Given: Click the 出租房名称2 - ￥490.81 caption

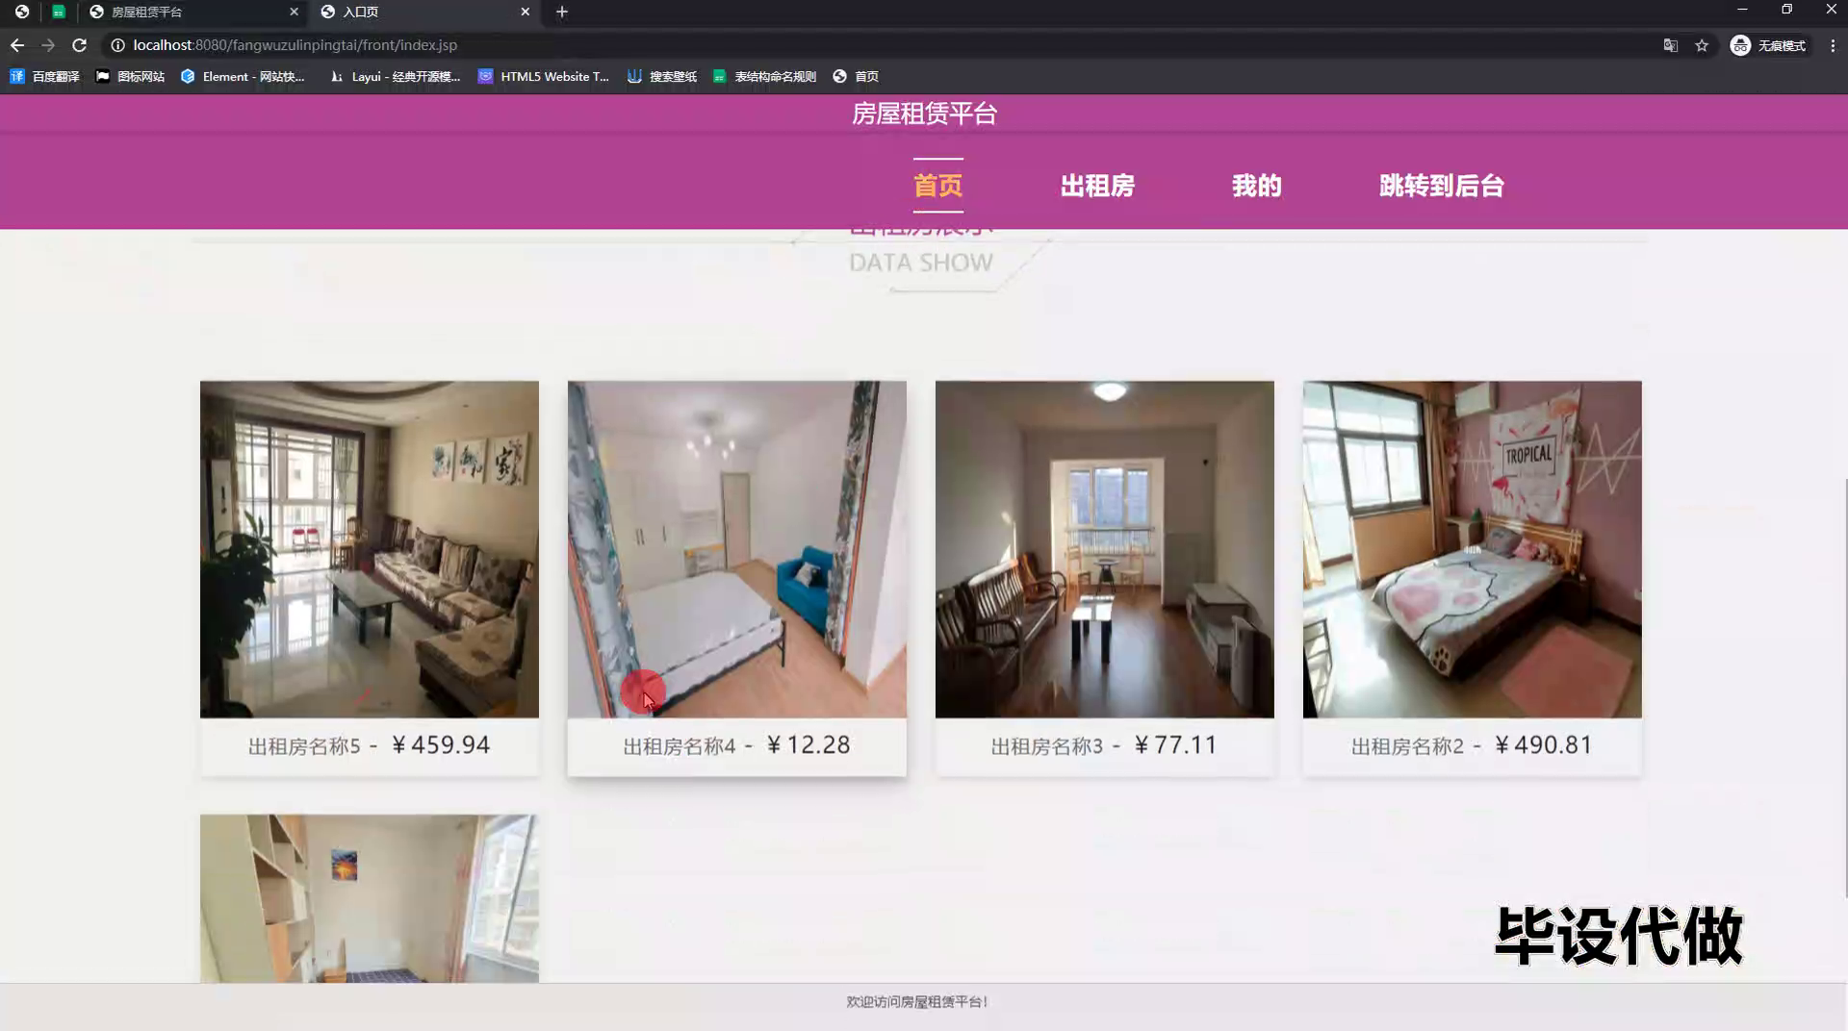Looking at the screenshot, I should [x=1473, y=745].
